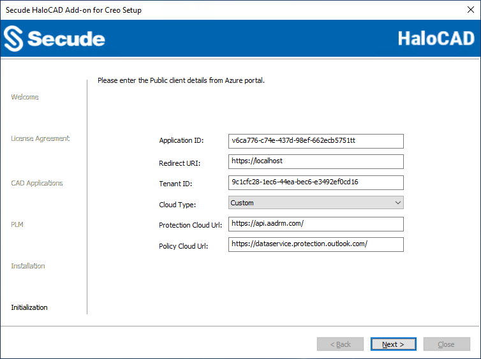Click the Azure portal instruction text
481x359 pixels.
pos(181,81)
